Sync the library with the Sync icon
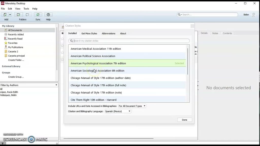The height and width of the screenshot is (146, 260). [38, 15]
